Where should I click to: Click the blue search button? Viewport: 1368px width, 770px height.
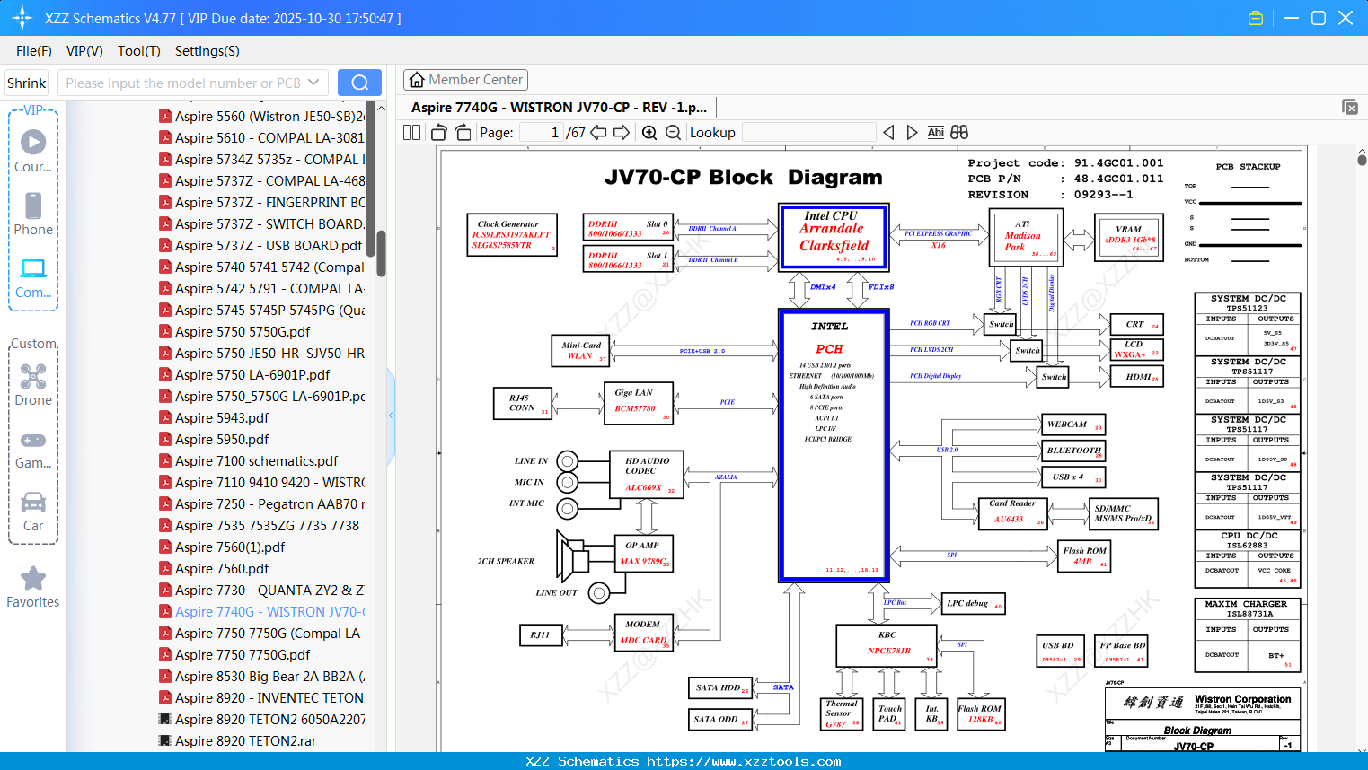point(359,83)
